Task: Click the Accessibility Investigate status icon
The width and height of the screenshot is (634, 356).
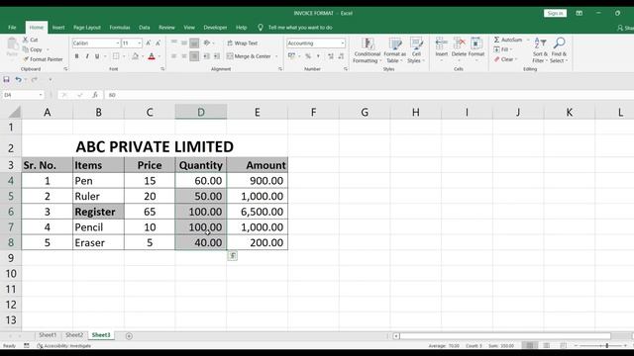Action: (40, 346)
